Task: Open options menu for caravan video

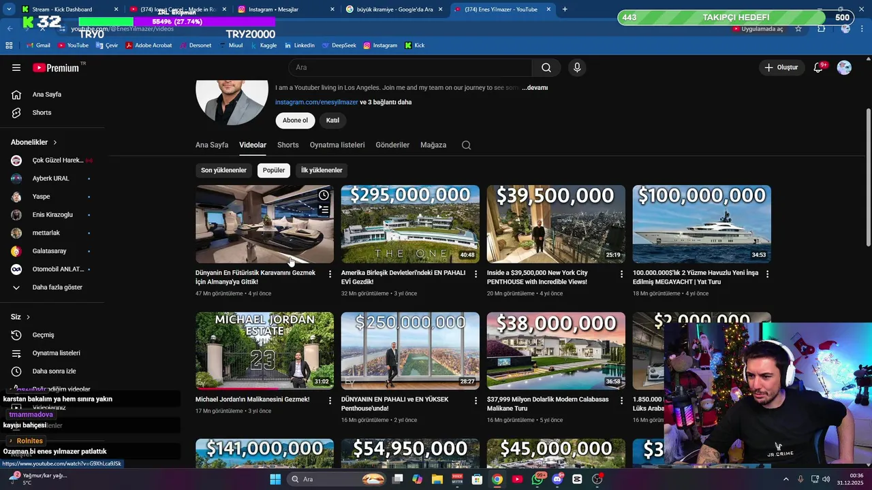Action: [x=330, y=274]
